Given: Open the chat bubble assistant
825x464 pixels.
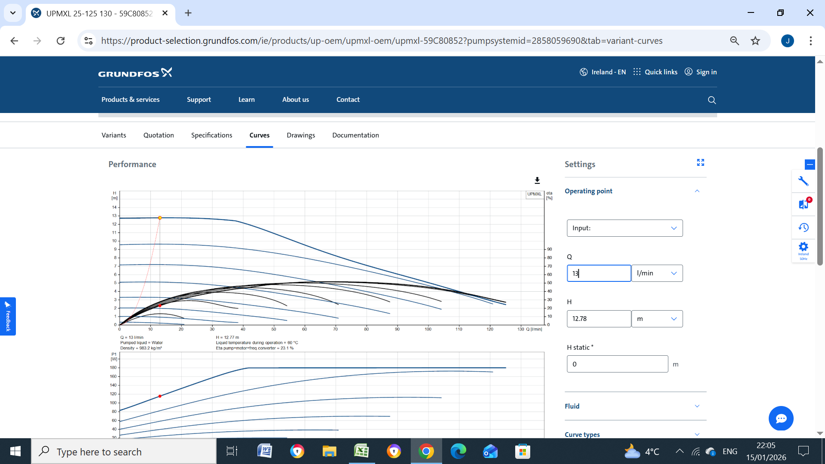Looking at the screenshot, I should point(781,418).
